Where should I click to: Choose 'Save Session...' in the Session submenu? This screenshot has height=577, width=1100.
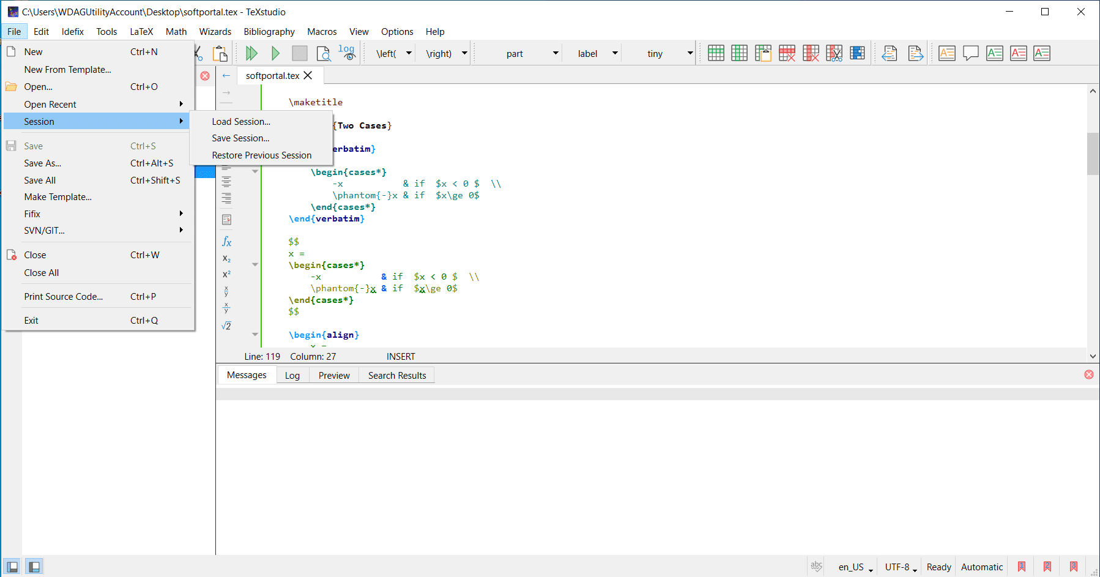tap(240, 138)
